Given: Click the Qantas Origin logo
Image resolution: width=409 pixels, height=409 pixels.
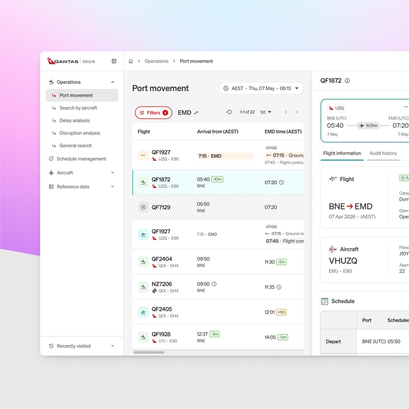Looking at the screenshot, I should coord(71,61).
